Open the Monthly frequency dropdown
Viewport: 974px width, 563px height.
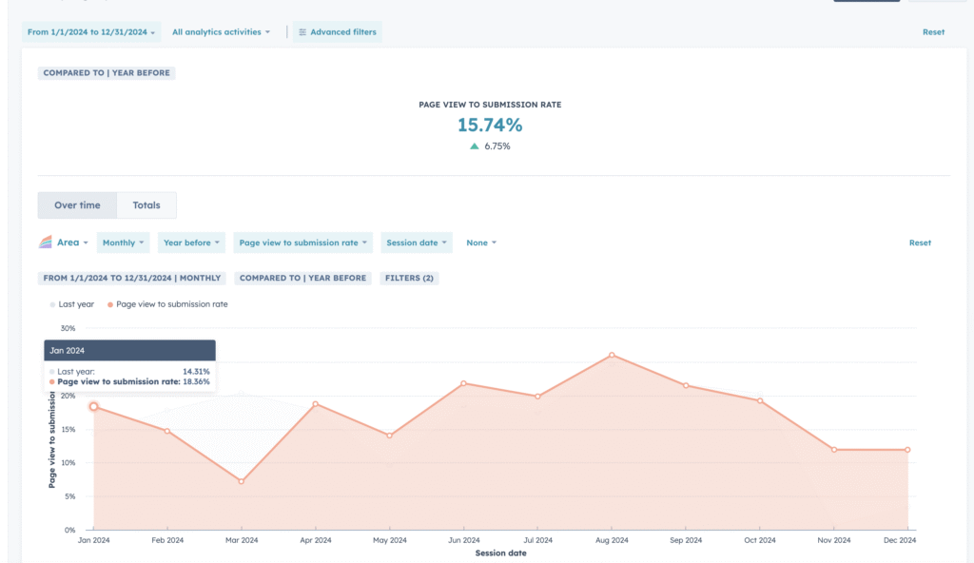(124, 243)
